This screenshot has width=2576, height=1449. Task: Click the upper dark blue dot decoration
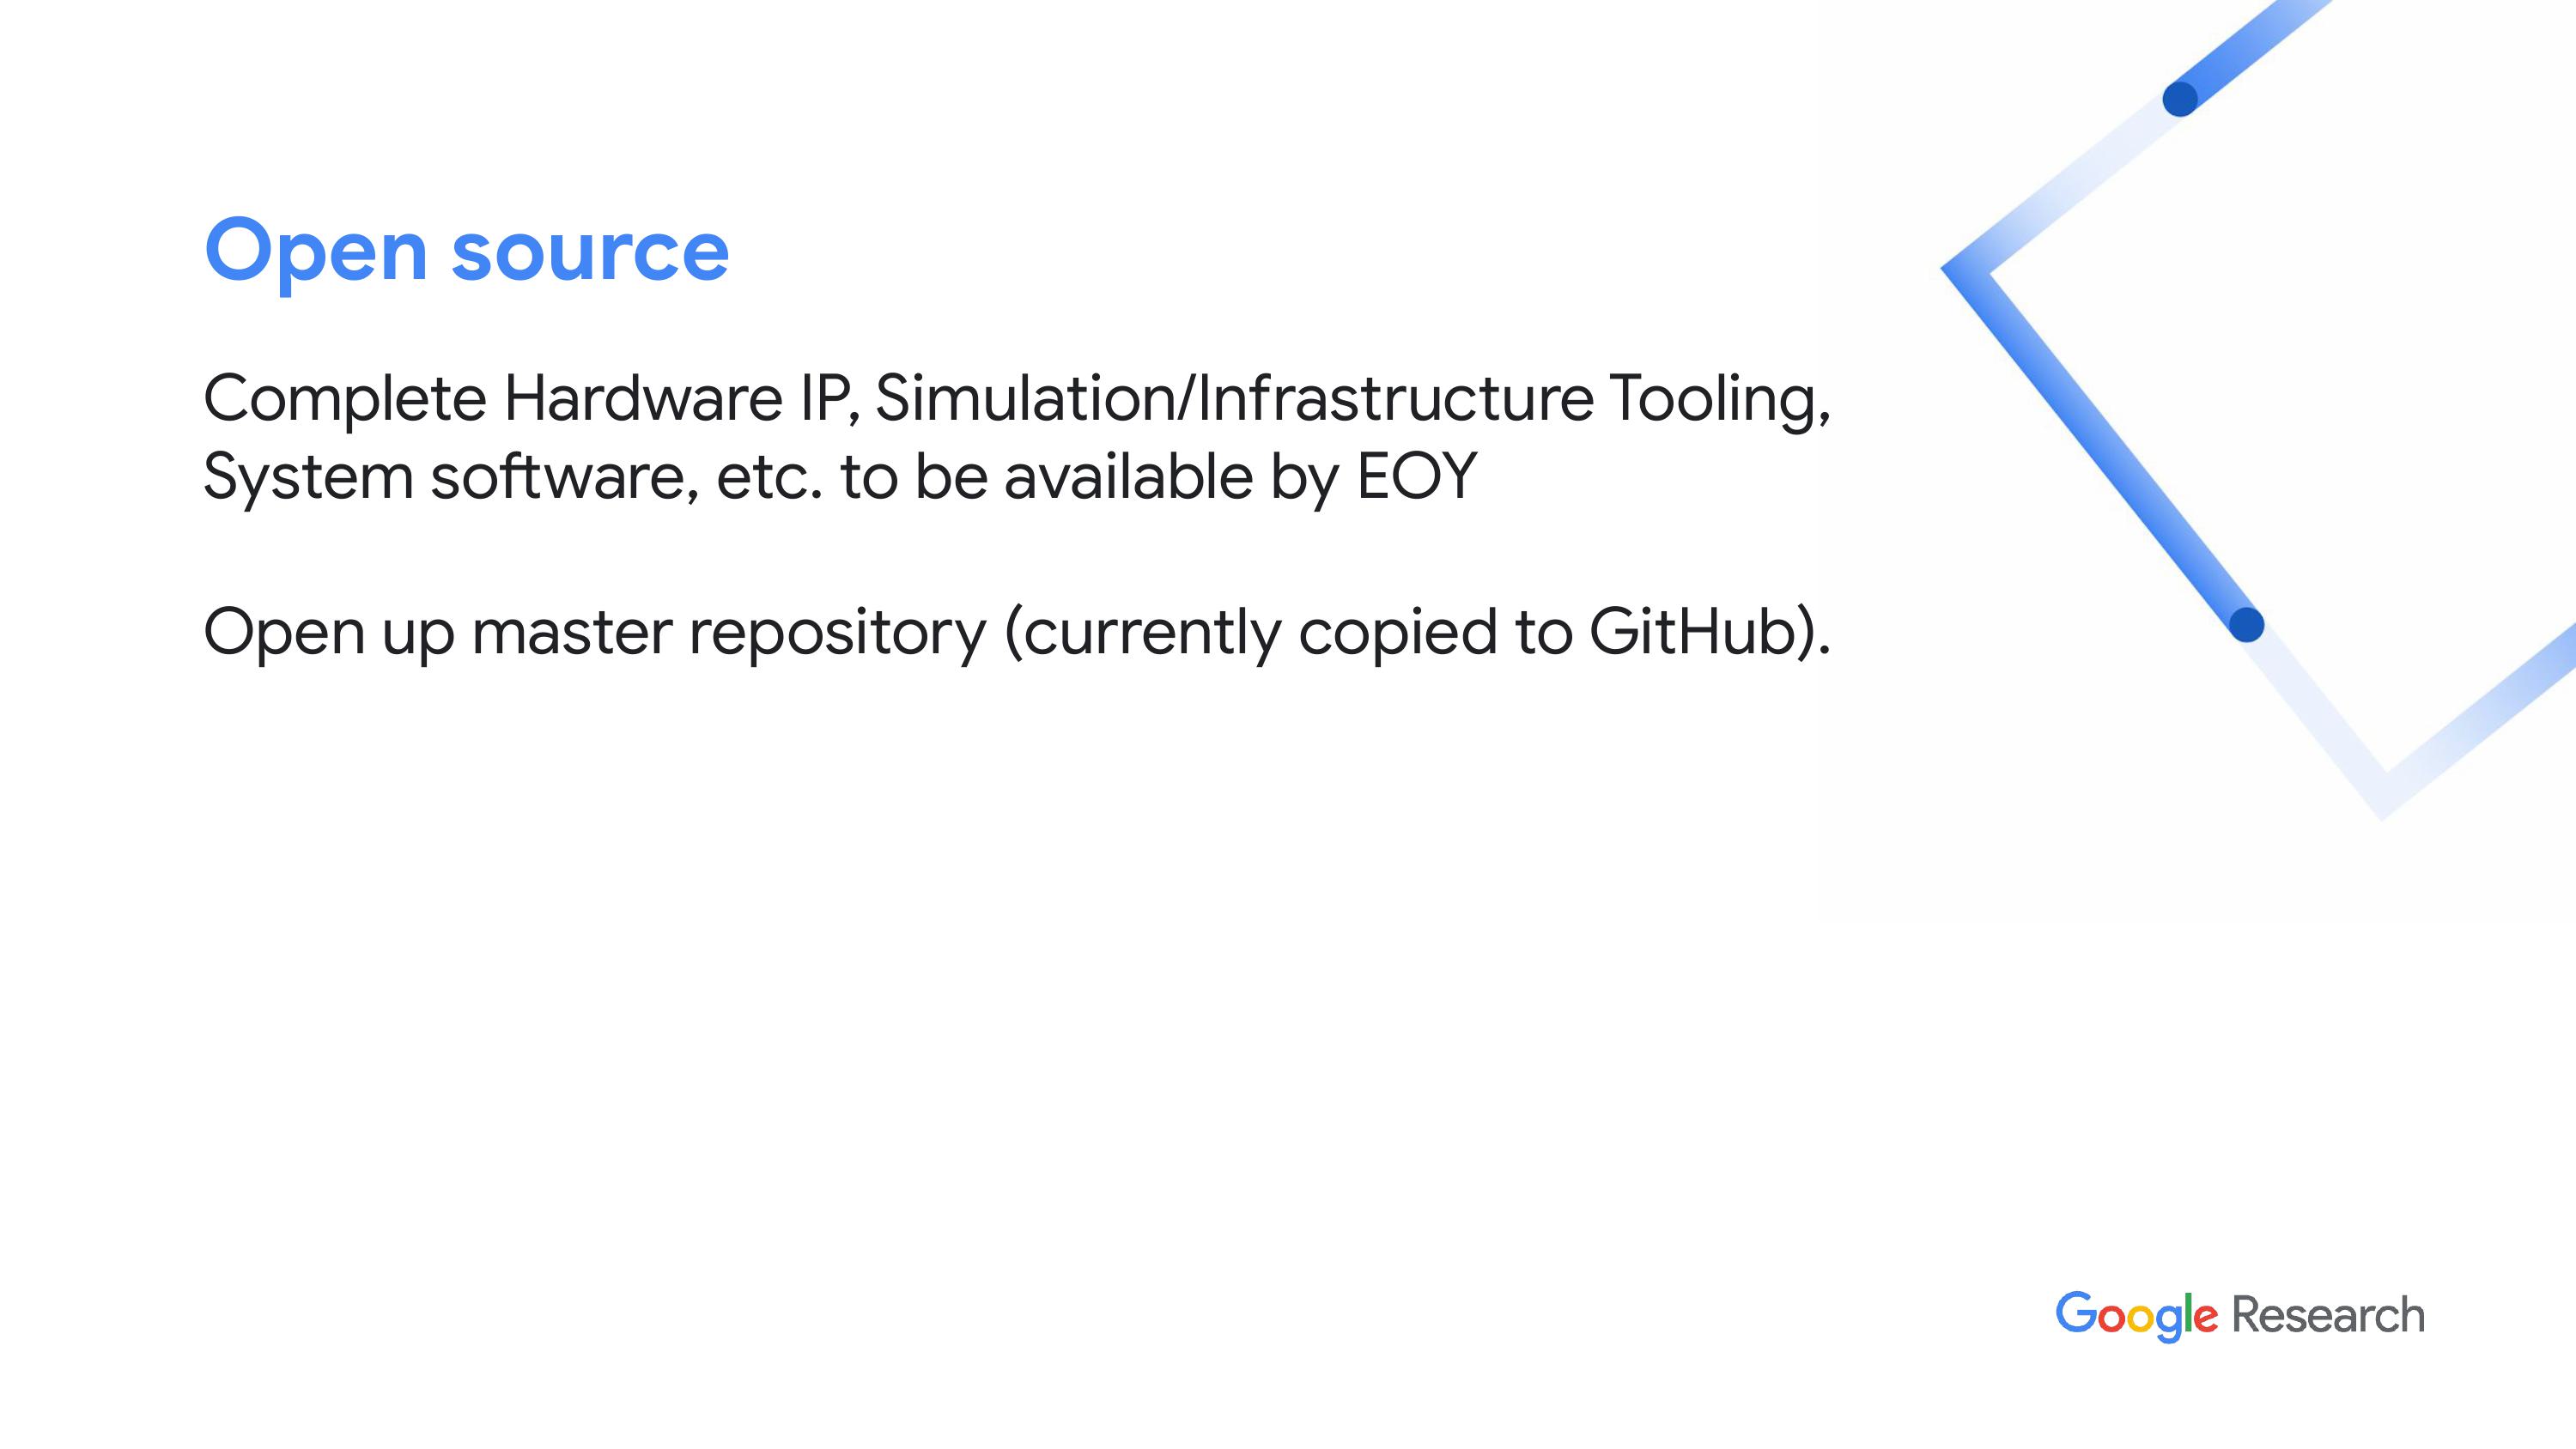2180,99
